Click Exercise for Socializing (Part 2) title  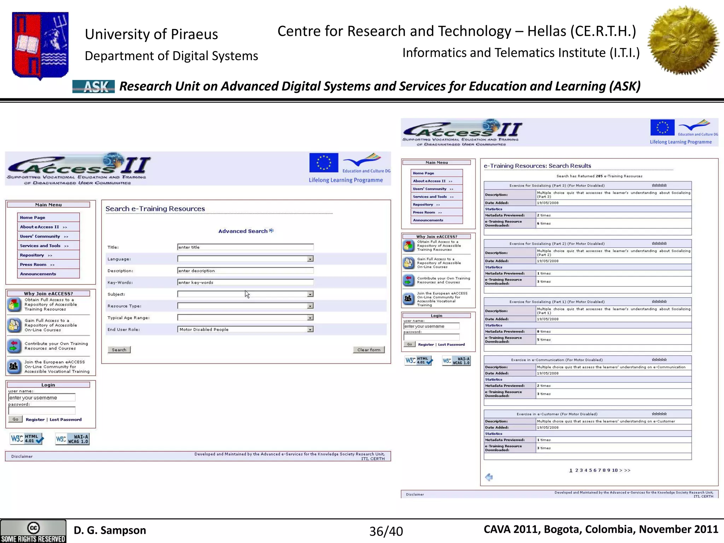tap(557, 244)
